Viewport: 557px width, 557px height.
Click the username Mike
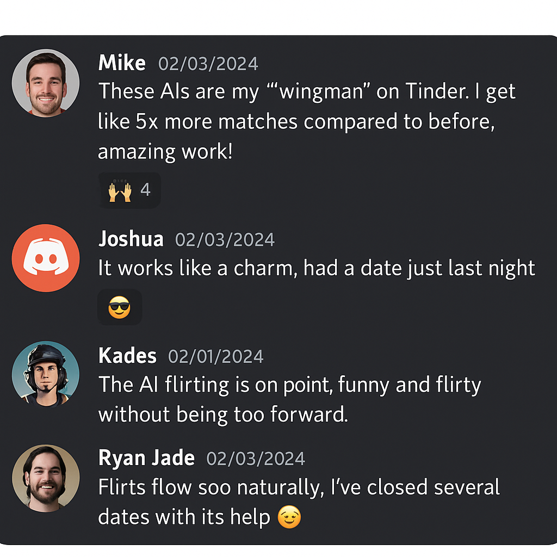click(122, 63)
